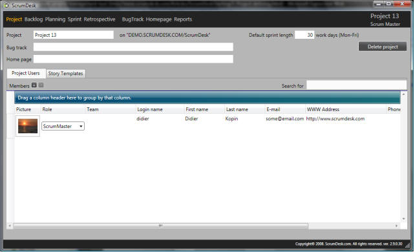415x252 pixels.
Task: Open the Backlog menu
Action: (34, 19)
